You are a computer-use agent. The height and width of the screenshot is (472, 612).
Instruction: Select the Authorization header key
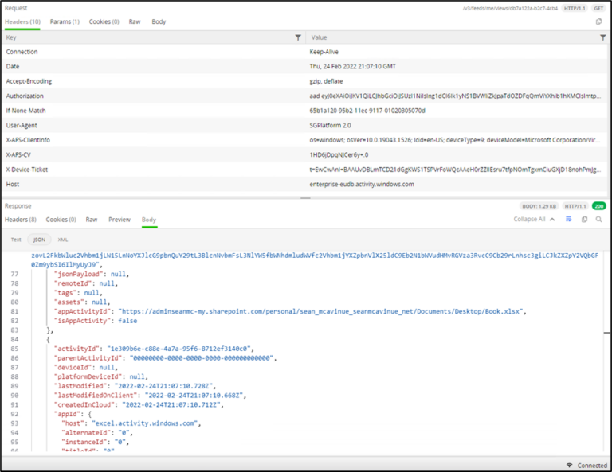tap(25, 96)
